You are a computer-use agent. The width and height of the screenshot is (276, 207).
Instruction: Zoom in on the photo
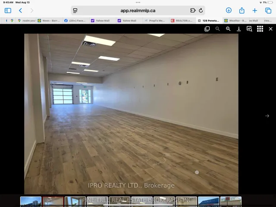[228, 29]
